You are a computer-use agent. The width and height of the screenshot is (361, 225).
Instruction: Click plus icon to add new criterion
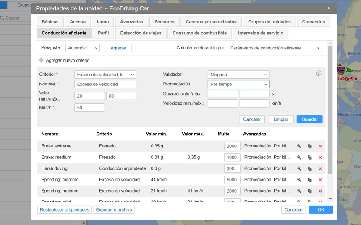41,60
